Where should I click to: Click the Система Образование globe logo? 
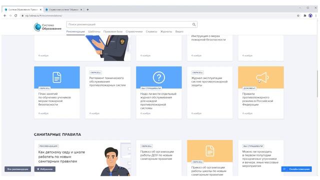point(37,27)
